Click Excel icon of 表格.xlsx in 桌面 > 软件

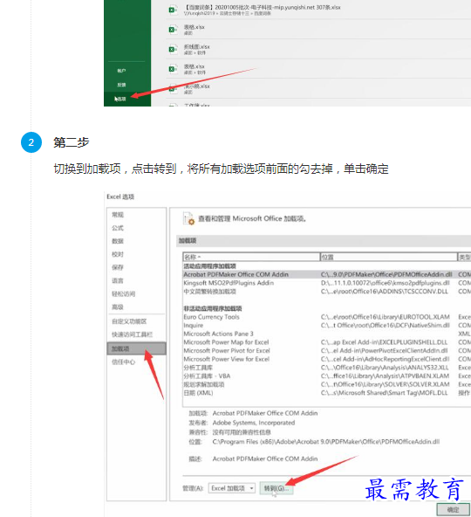point(173,69)
